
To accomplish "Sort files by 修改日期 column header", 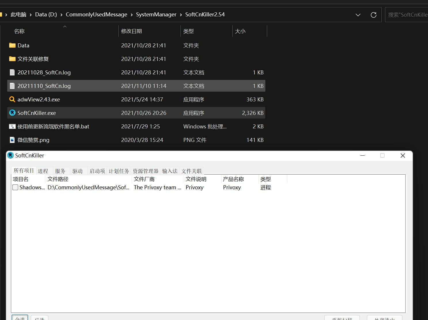I will 132,31.
